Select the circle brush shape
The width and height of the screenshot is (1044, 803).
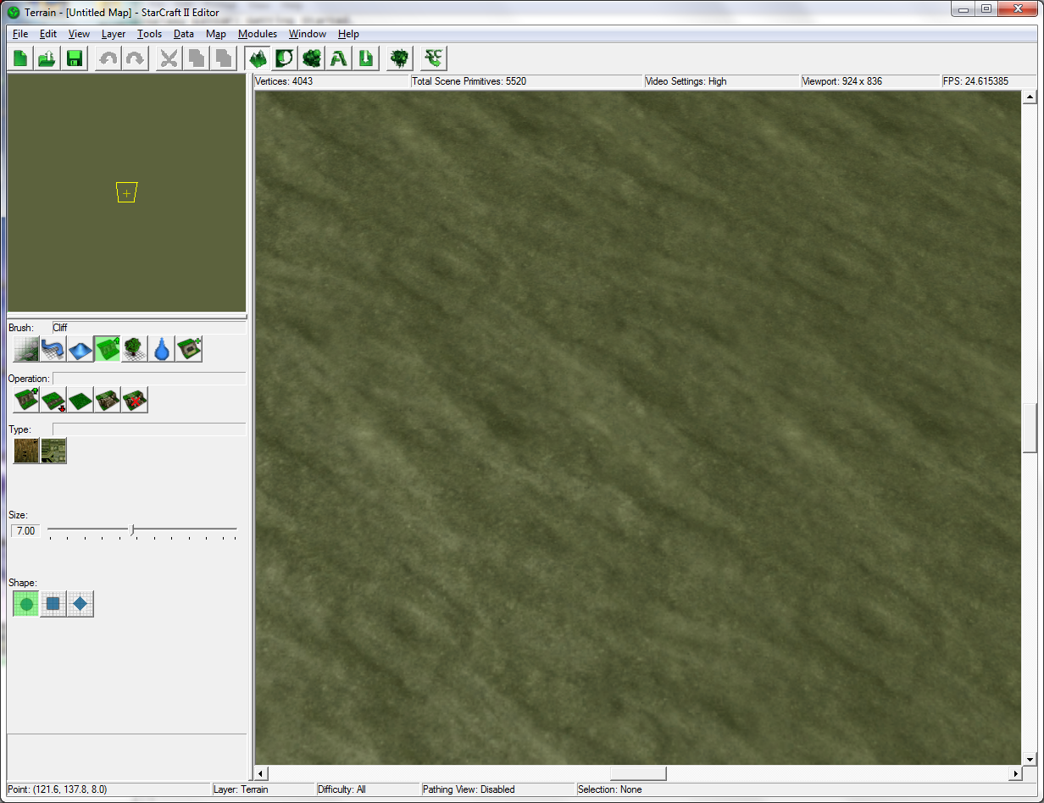(x=26, y=604)
